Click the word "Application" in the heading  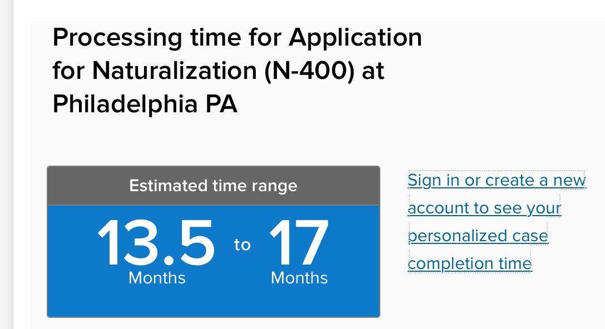pyautogui.click(x=355, y=38)
